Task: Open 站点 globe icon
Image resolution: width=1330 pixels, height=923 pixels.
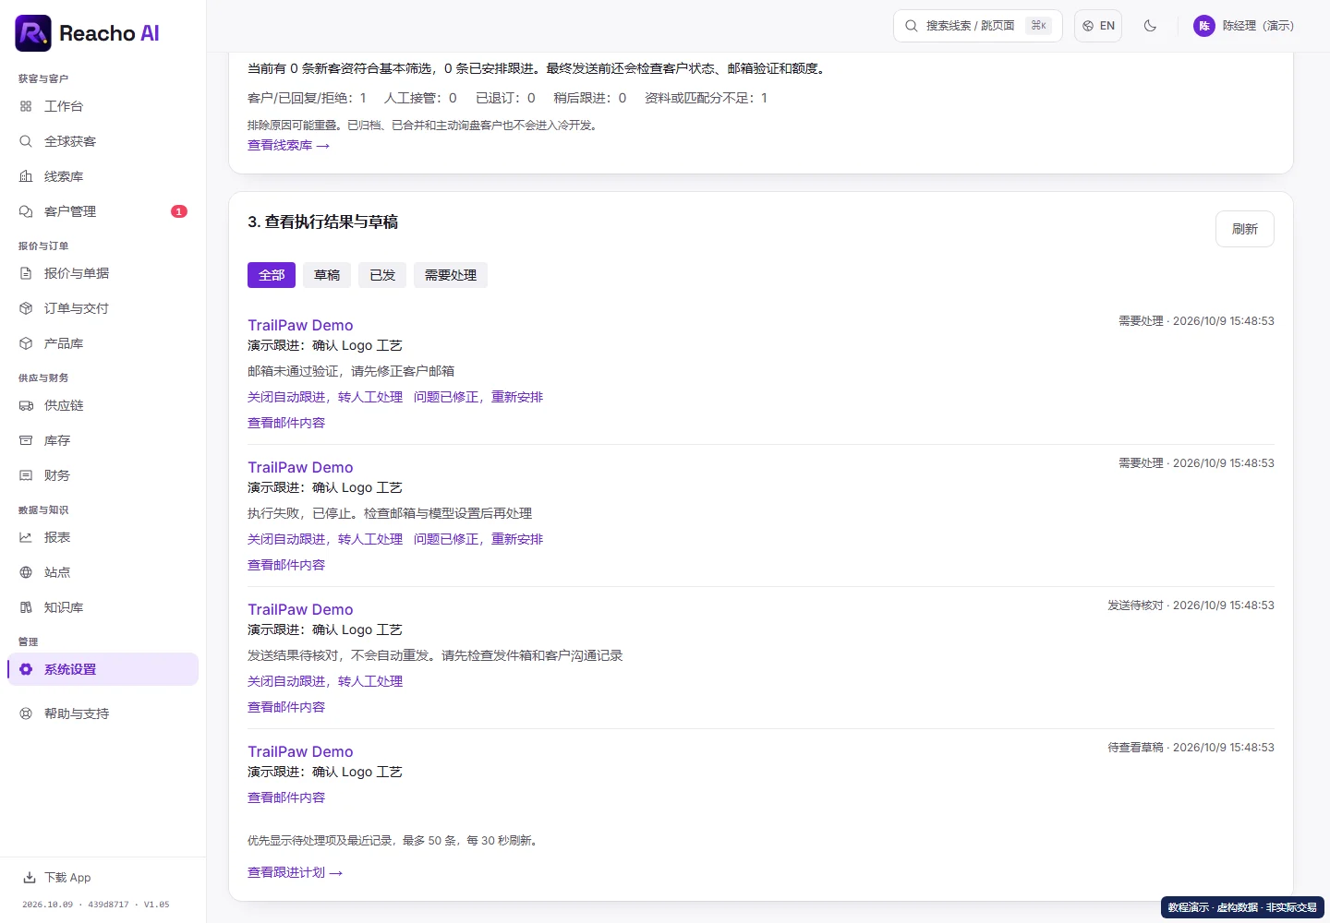Action: [26, 572]
